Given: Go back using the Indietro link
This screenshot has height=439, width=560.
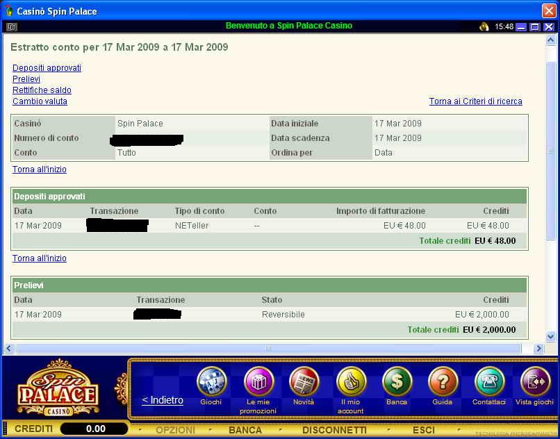Looking at the screenshot, I should pyautogui.click(x=163, y=400).
